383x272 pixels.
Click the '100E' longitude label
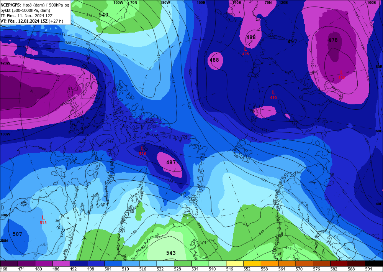click(x=372, y=2)
